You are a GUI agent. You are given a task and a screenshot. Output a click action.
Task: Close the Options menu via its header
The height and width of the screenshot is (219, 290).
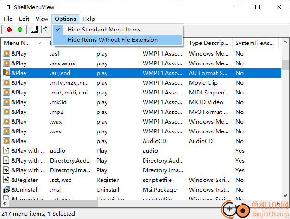point(65,19)
